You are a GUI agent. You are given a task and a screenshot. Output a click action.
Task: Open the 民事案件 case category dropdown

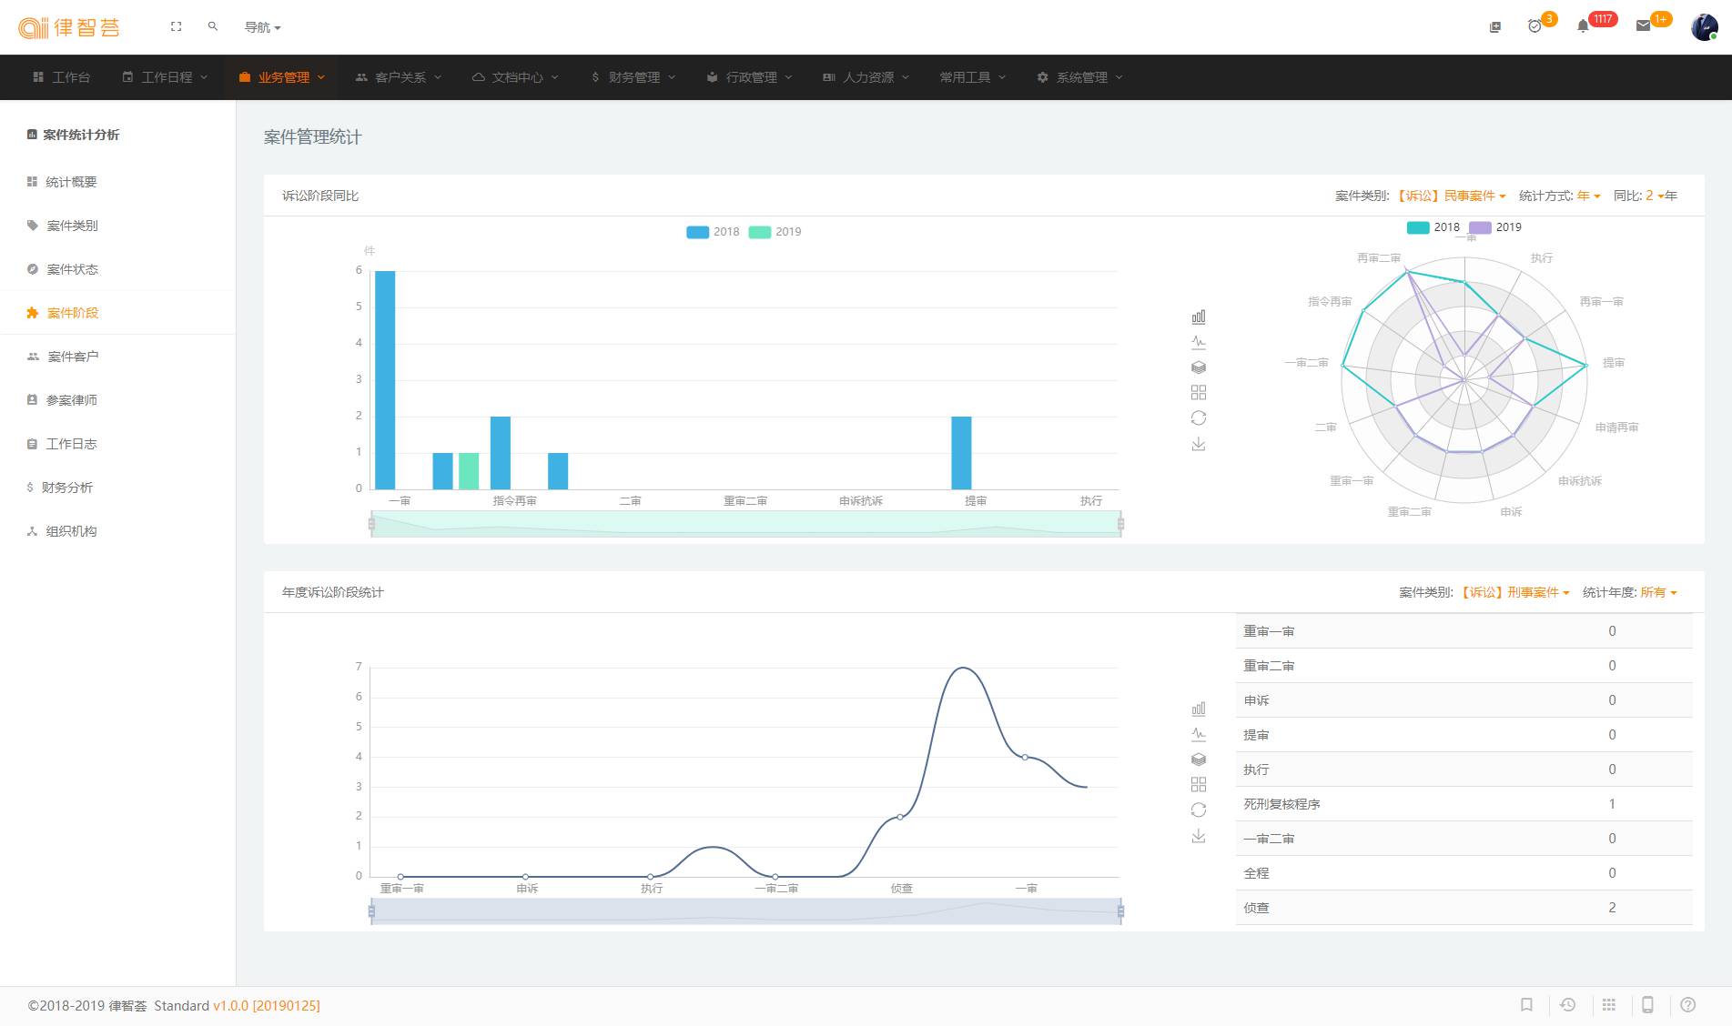(x=1452, y=196)
